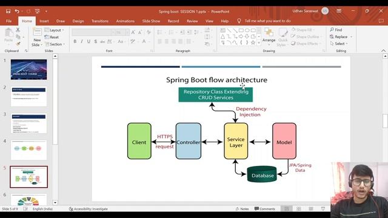Open the comments pane icon beside the ribbon tabs
The height and width of the screenshot is (218, 388).
[x=381, y=21]
